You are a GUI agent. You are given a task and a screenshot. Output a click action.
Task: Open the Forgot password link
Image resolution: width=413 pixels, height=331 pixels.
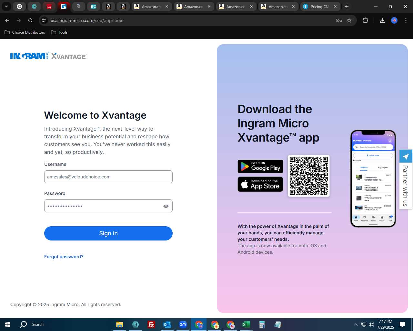(x=64, y=257)
